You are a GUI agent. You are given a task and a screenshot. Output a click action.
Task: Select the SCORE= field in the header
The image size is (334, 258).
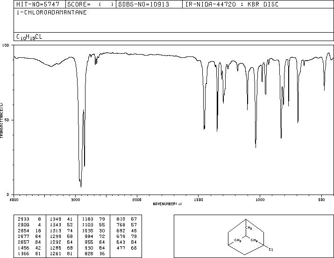[91, 4]
